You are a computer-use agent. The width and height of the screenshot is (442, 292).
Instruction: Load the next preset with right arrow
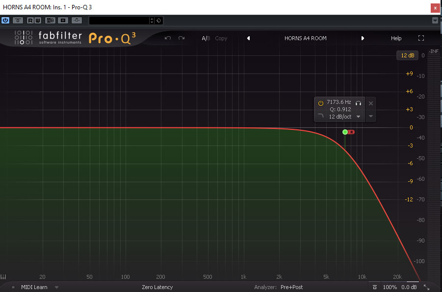tap(363, 38)
